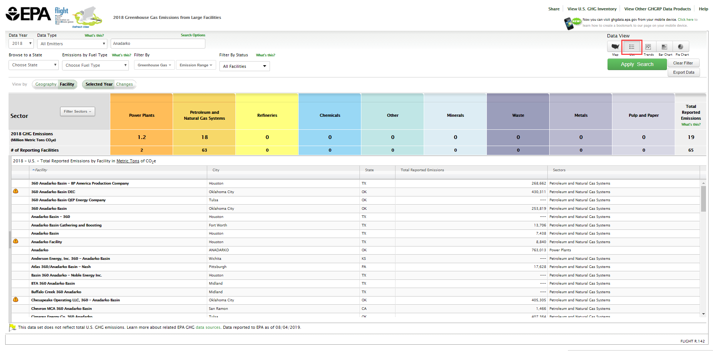Open the Trends data view icon
This screenshot has height=351, width=713.
[x=648, y=47]
